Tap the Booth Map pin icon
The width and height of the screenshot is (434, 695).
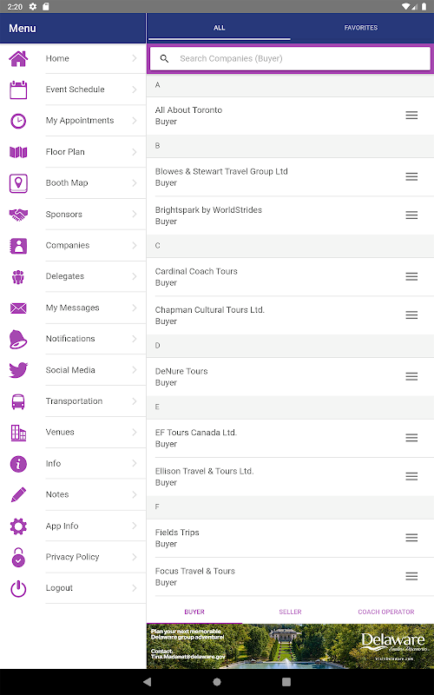(x=18, y=183)
